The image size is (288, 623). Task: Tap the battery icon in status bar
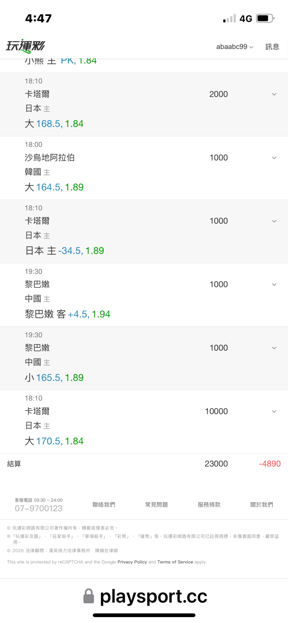click(265, 18)
